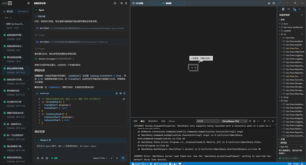Open the npm run build command entry

click(x=81, y=28)
